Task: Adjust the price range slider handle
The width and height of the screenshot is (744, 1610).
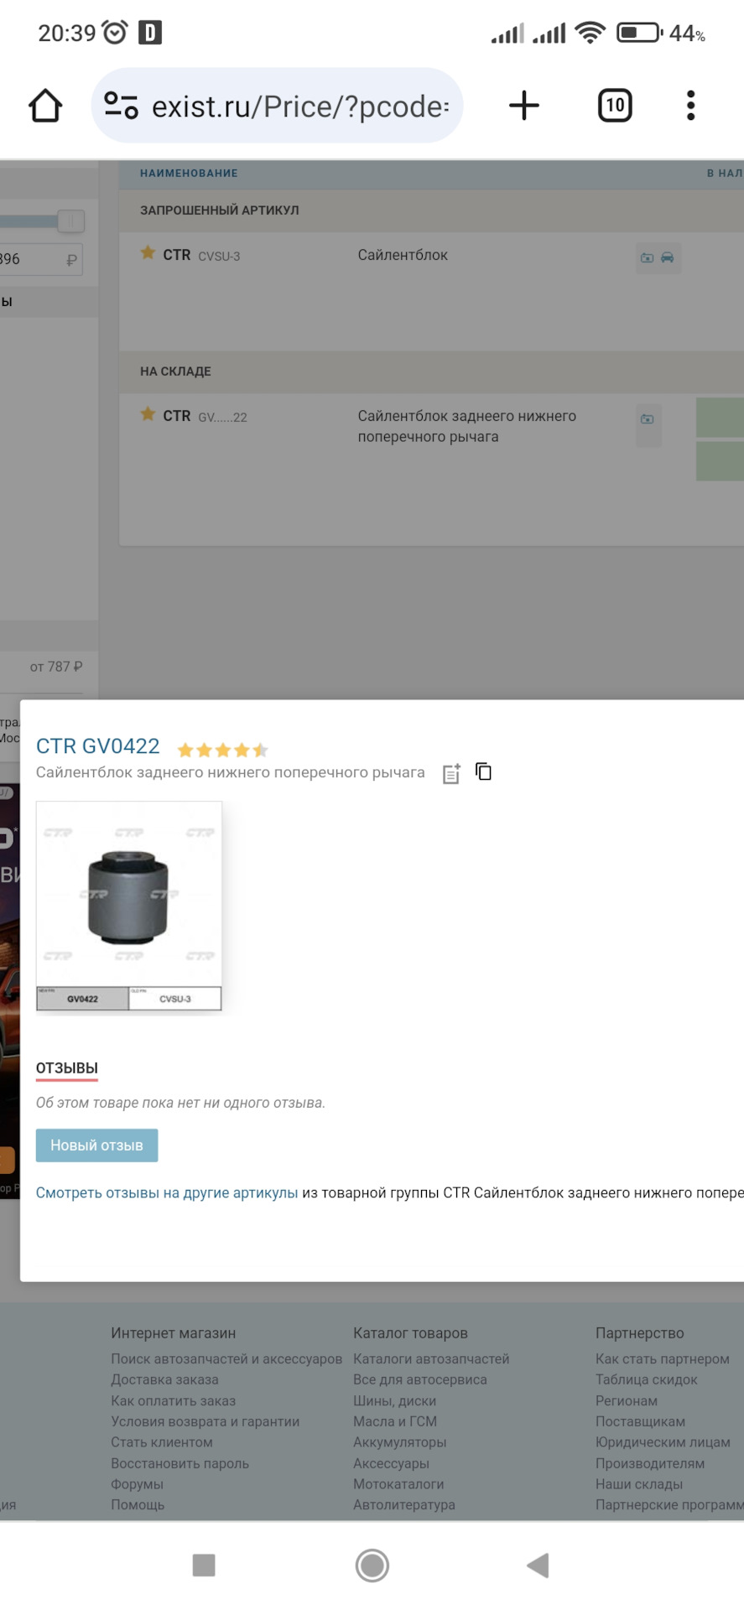Action: click(71, 221)
